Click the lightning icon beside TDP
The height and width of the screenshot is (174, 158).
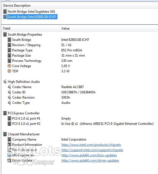click(x=9, y=71)
